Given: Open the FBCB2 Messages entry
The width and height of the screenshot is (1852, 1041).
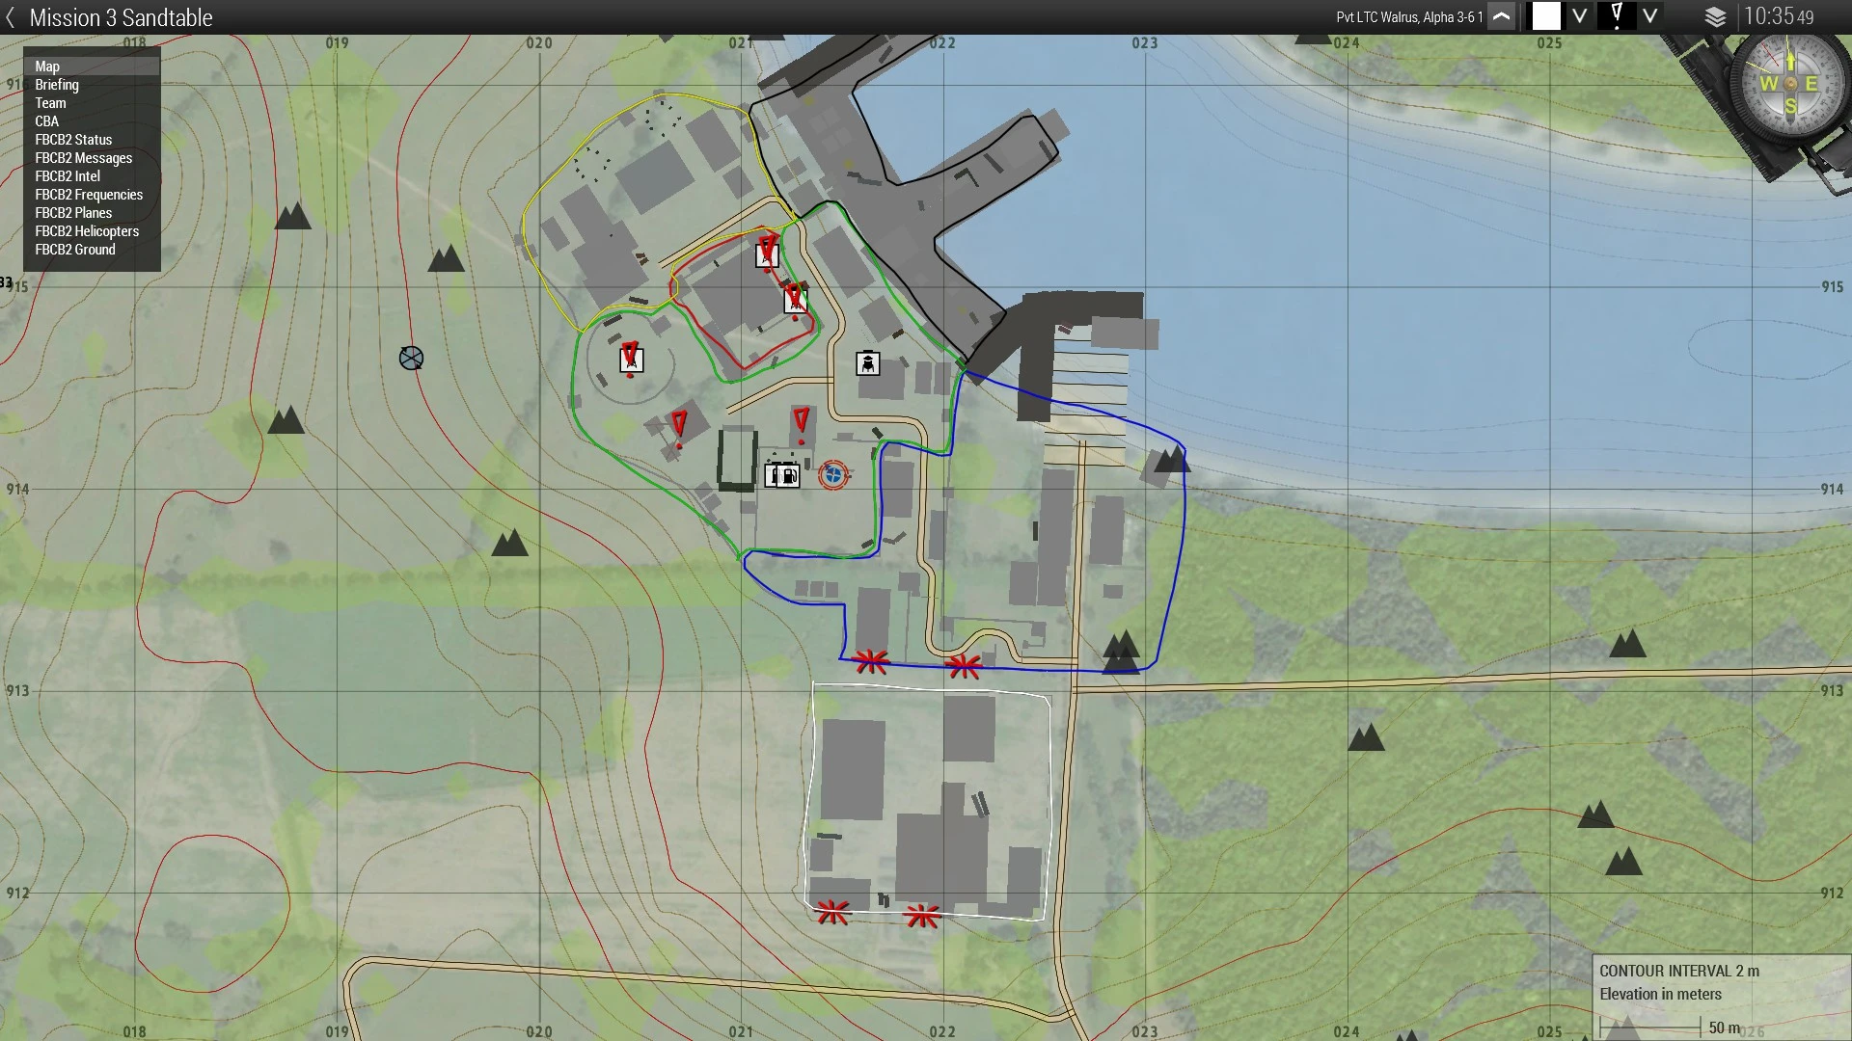Looking at the screenshot, I should 84,158.
